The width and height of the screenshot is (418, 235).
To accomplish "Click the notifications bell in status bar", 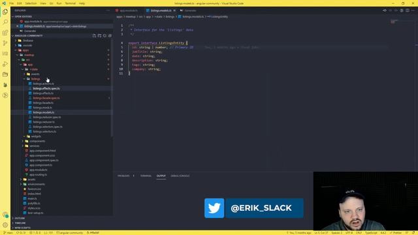I will pyautogui.click(x=413, y=232).
